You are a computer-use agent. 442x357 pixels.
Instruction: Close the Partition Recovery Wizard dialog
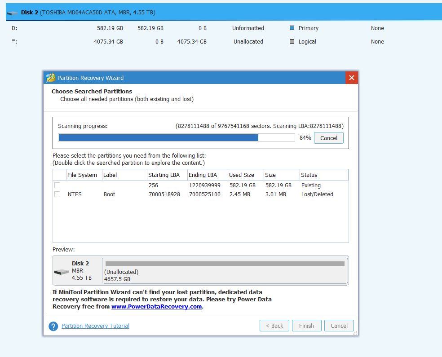(x=352, y=78)
